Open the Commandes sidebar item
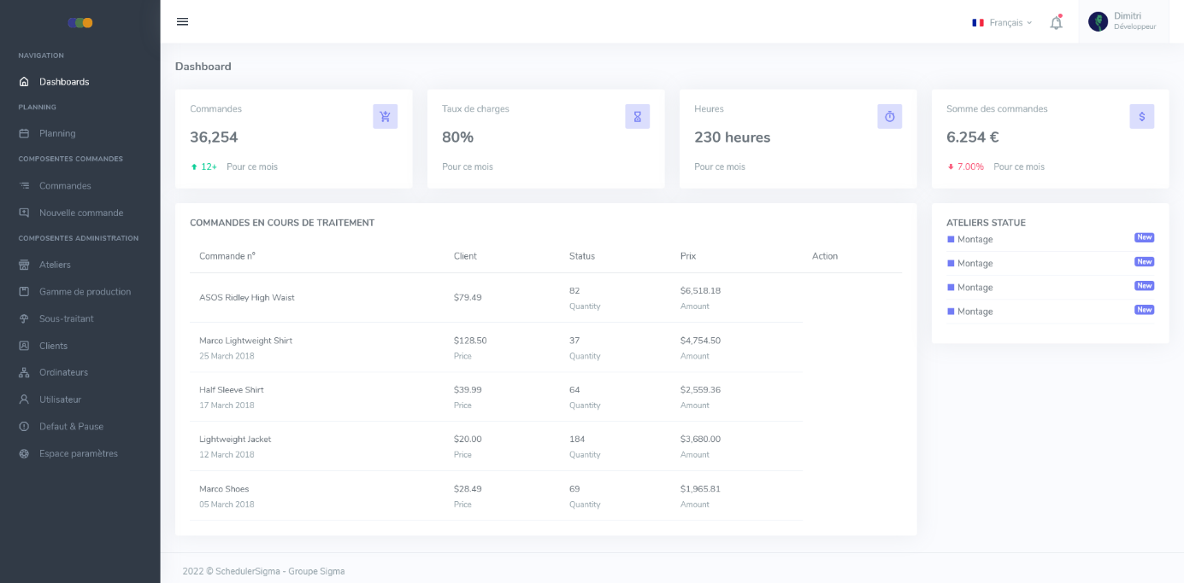The width and height of the screenshot is (1184, 583). [80, 185]
